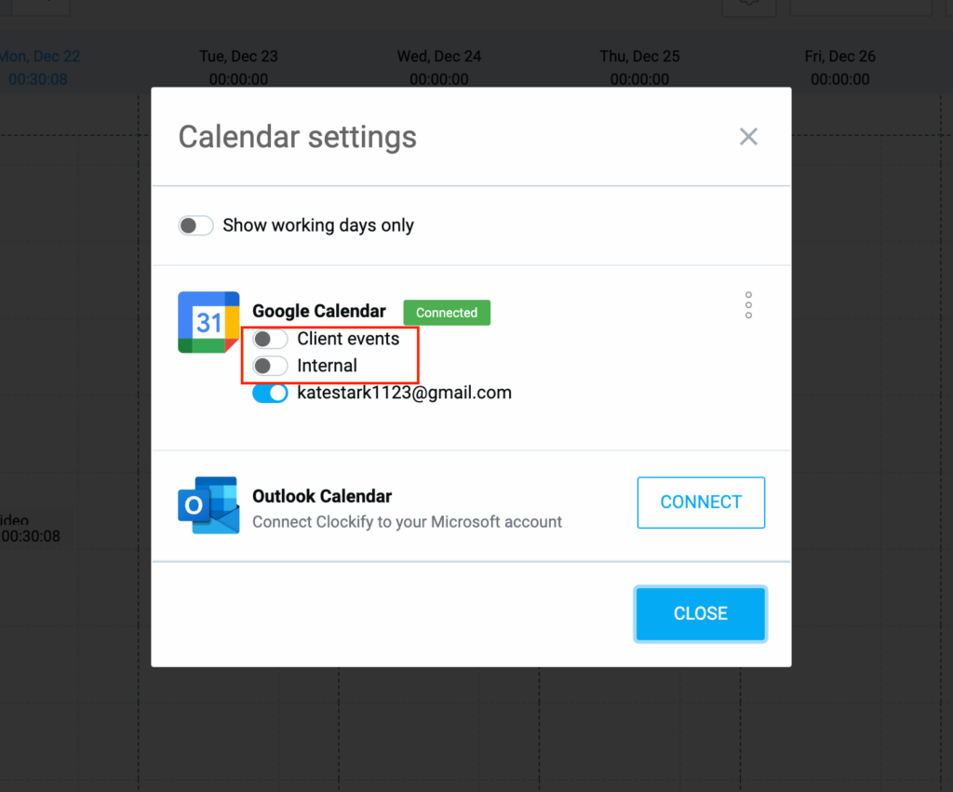The height and width of the screenshot is (792, 953).
Task: Open Google Calendar three-dot options menu
Action: tap(748, 305)
